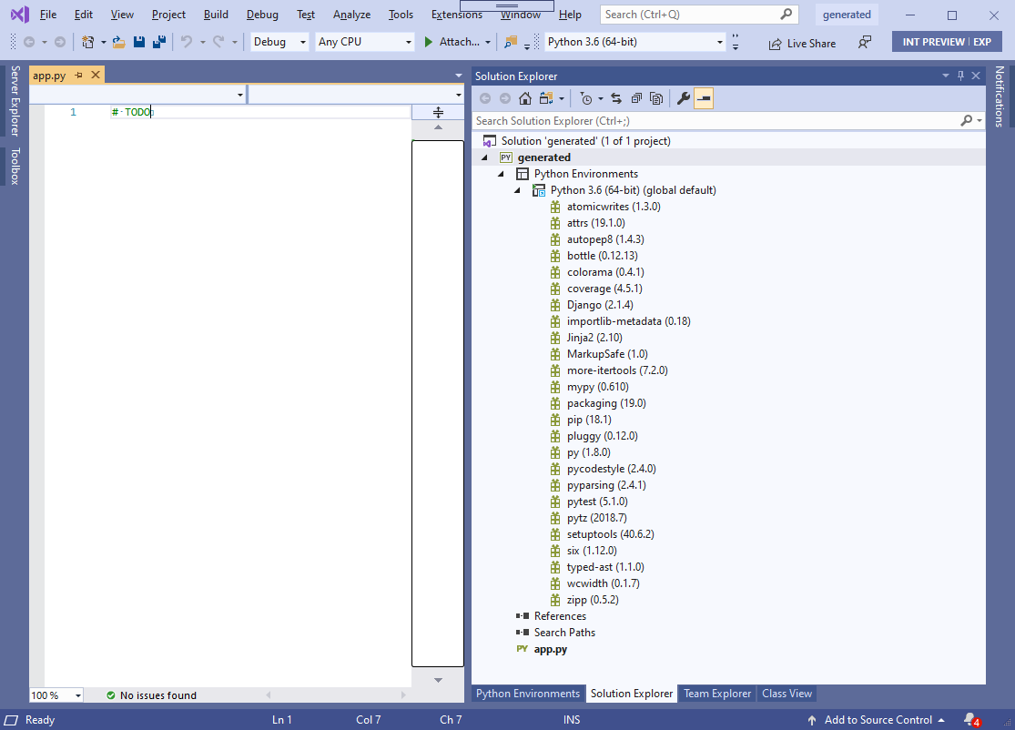Open the Analyze menu
The width and height of the screenshot is (1015, 730).
[x=351, y=15]
